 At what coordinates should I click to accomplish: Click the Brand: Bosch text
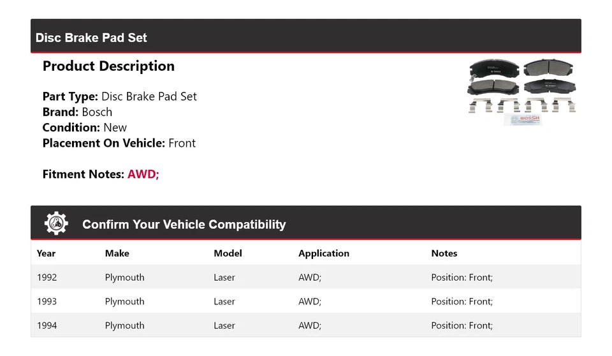pos(77,112)
